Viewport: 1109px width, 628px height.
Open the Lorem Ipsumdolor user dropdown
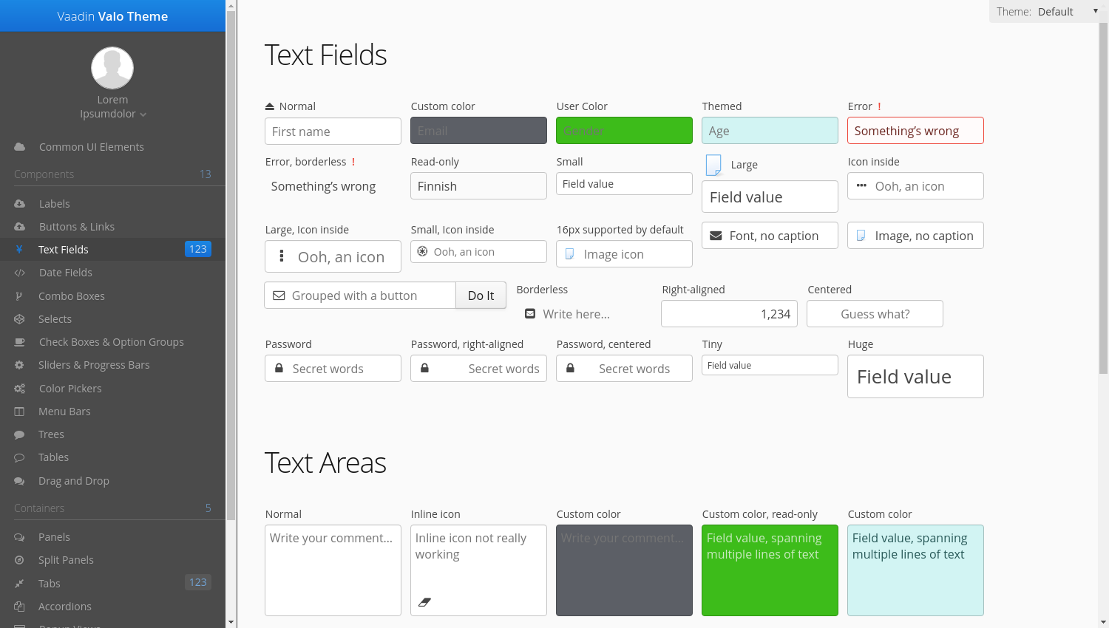112,106
